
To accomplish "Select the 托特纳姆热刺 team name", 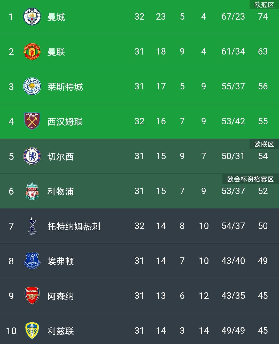I will [74, 226].
